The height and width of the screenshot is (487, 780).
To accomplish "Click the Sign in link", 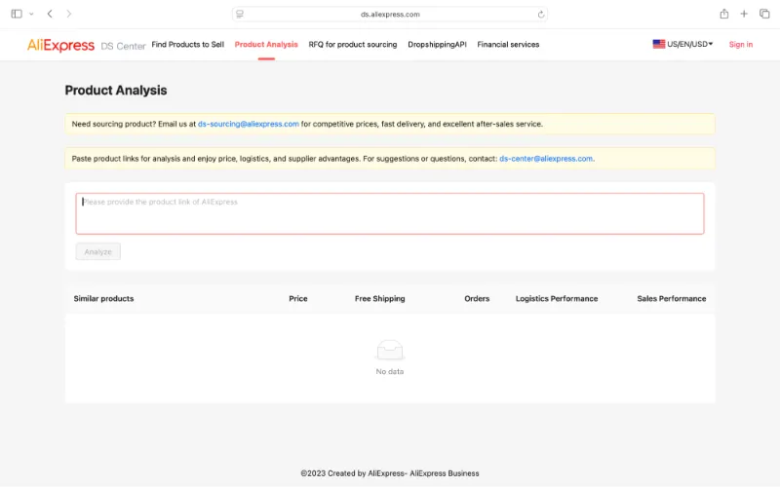I will [x=741, y=44].
